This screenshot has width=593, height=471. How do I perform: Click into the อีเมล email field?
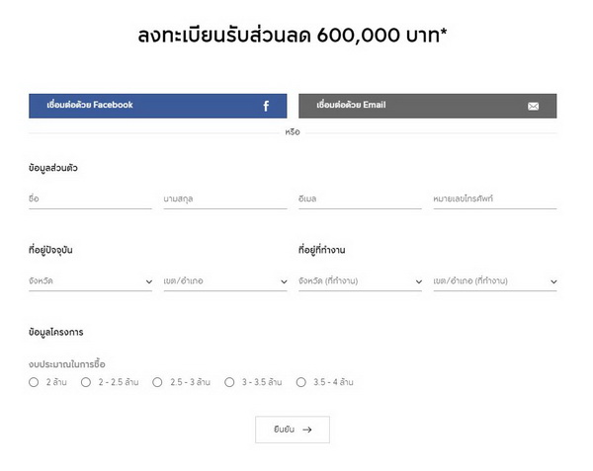tap(360, 199)
